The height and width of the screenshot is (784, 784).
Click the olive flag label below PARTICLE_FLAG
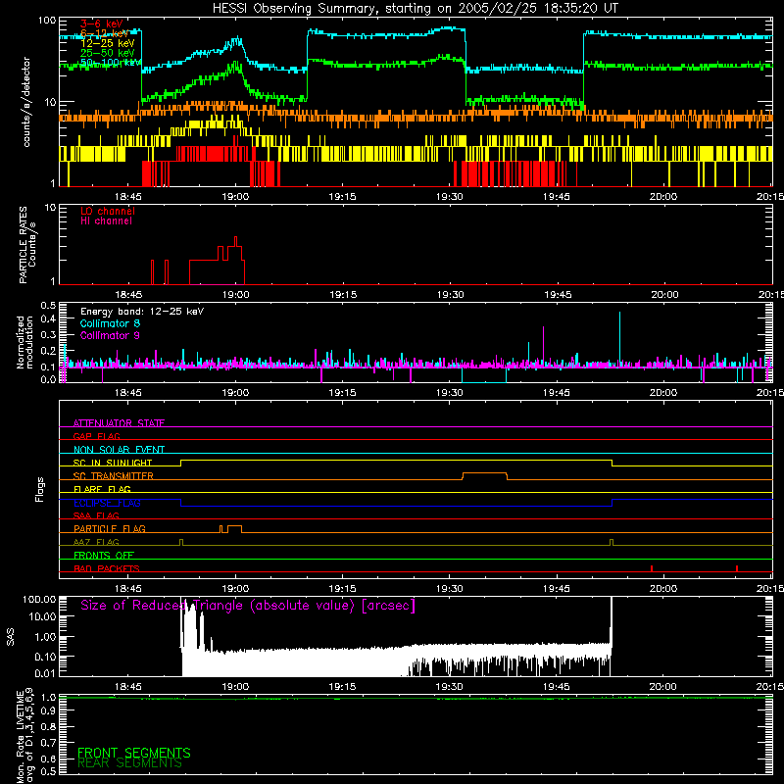point(96,542)
